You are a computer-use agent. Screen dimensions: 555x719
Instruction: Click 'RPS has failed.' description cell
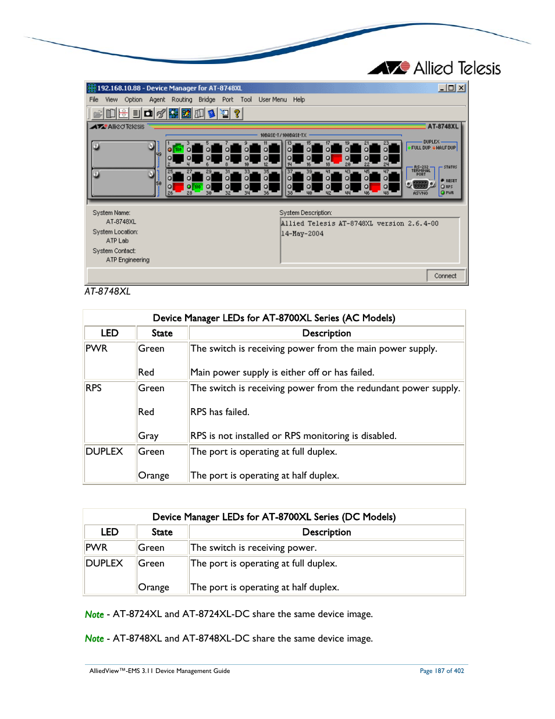tap(220, 412)
